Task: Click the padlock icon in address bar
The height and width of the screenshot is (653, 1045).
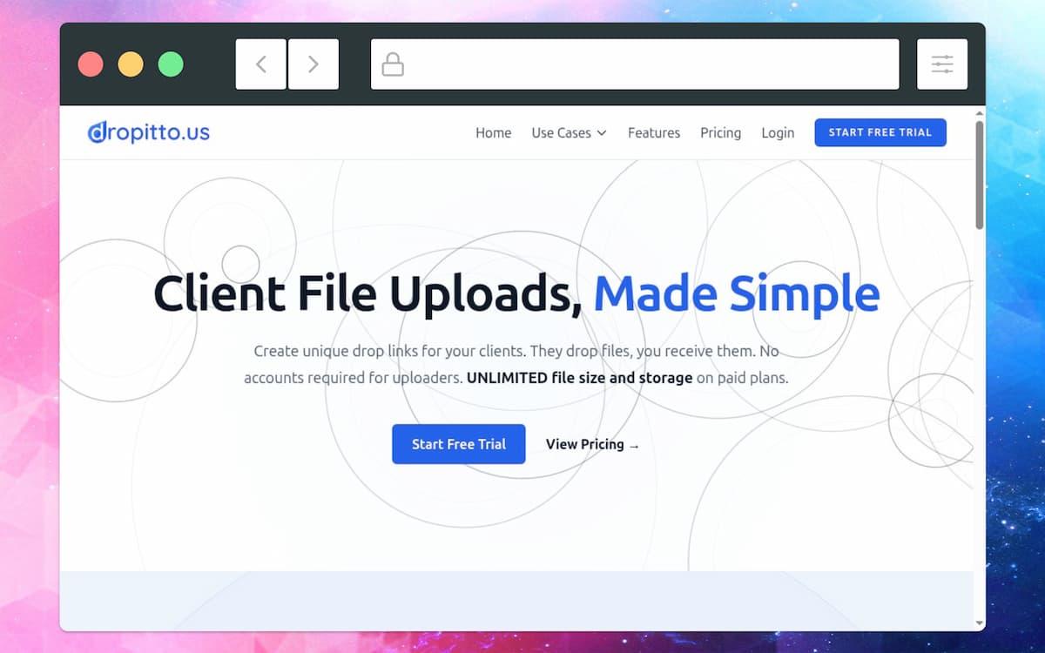Action: (393, 64)
